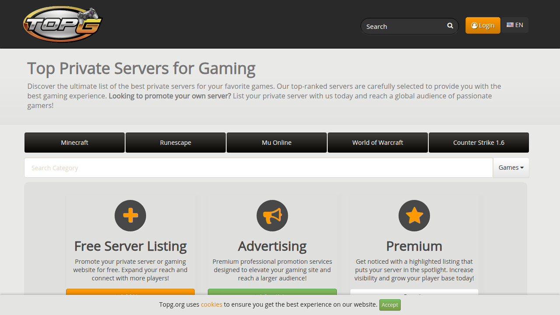Screen dimensions: 560x315
Task: Click the Premium heading
Action: (x=414, y=246)
